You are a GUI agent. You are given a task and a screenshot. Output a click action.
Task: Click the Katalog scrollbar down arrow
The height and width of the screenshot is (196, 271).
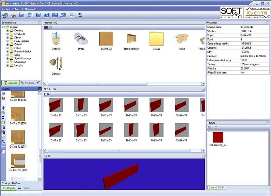[40, 179]
